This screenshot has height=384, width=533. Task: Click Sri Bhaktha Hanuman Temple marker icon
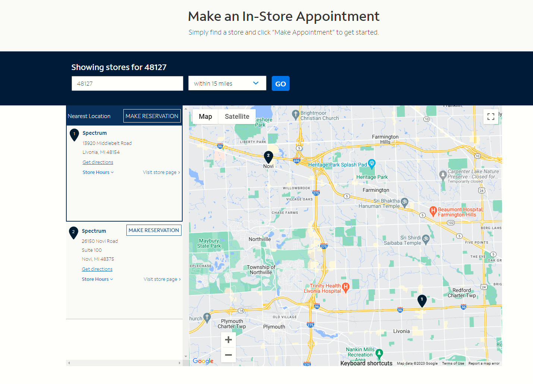(x=405, y=203)
